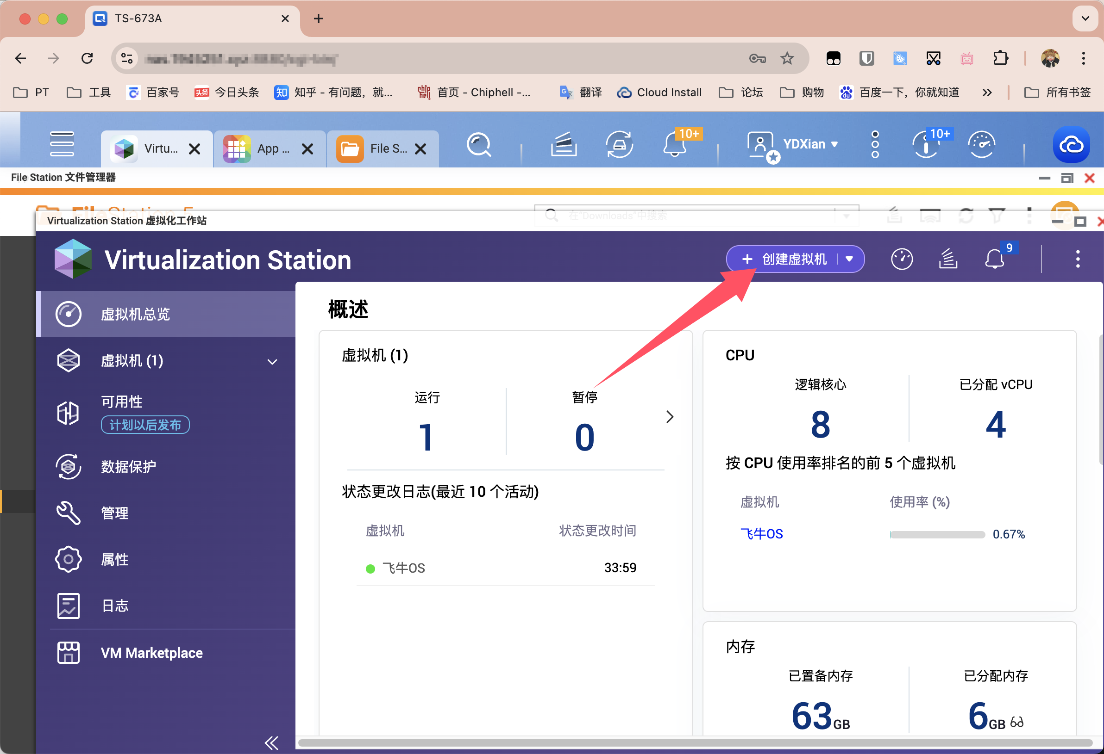
Task: Click the horizontal scrollbar at the bottom
Action: pos(695,742)
